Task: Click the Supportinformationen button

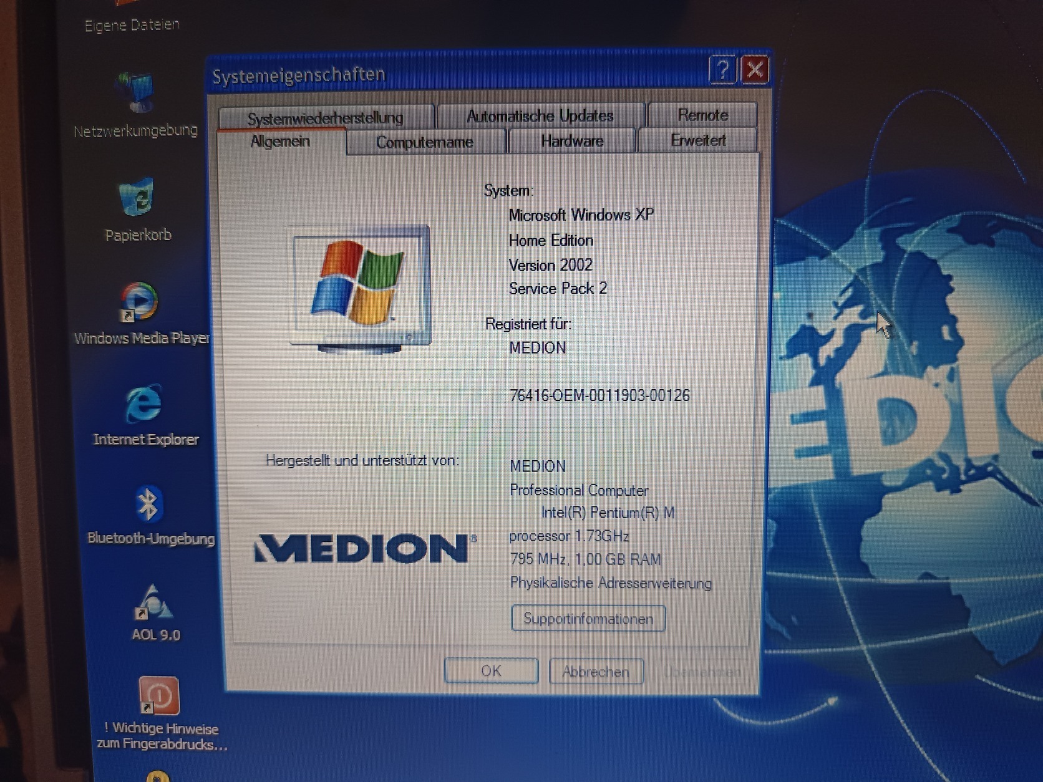Action: pos(588,619)
